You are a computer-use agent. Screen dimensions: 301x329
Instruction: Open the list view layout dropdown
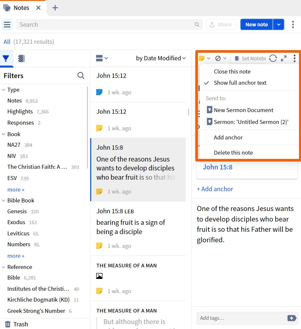(102, 58)
